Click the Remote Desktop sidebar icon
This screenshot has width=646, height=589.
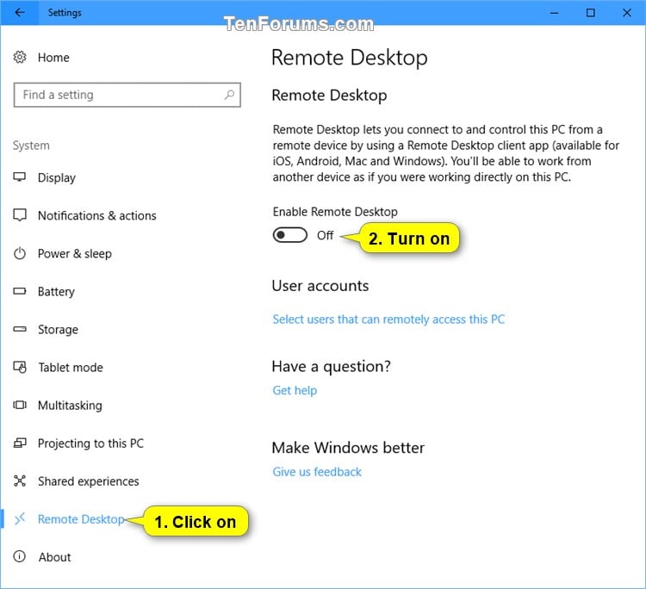tap(20, 519)
